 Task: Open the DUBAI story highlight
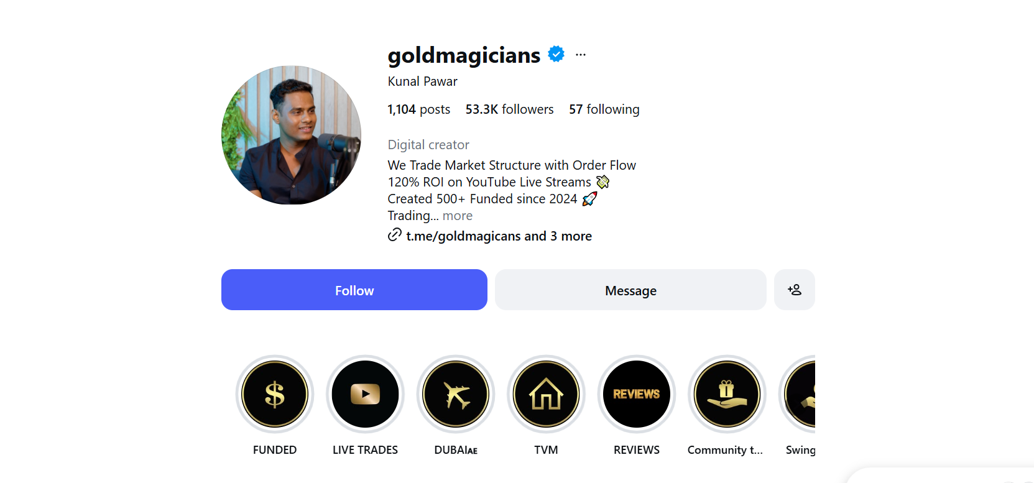click(x=455, y=394)
